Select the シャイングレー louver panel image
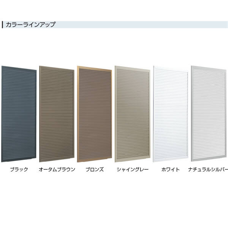Screen dimensions: 228x228 [x=133, y=114]
